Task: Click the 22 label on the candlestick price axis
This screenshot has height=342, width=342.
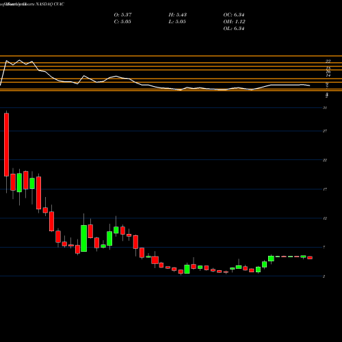Action: click(x=325, y=160)
